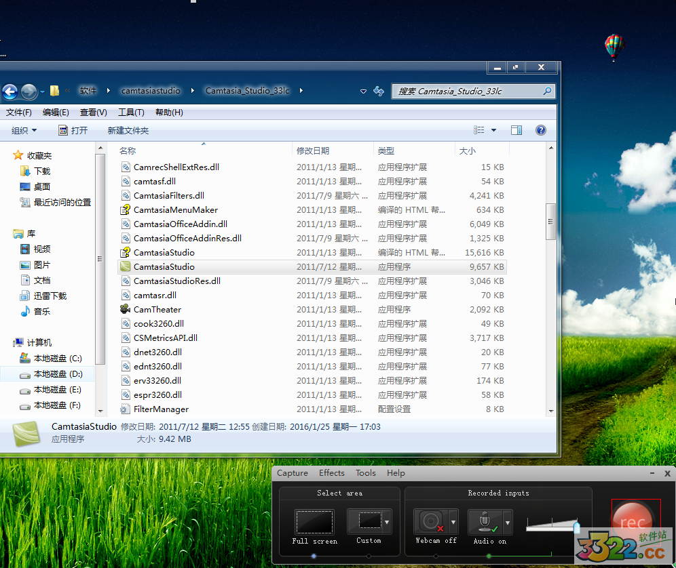
Task: Open the 查看(V) menu
Action: pos(94,113)
